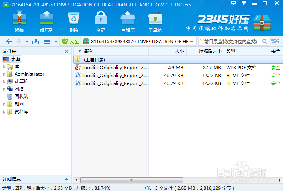Expand the archive path dropdown
This screenshot has height=191, width=283.
pyautogui.click(x=192, y=42)
